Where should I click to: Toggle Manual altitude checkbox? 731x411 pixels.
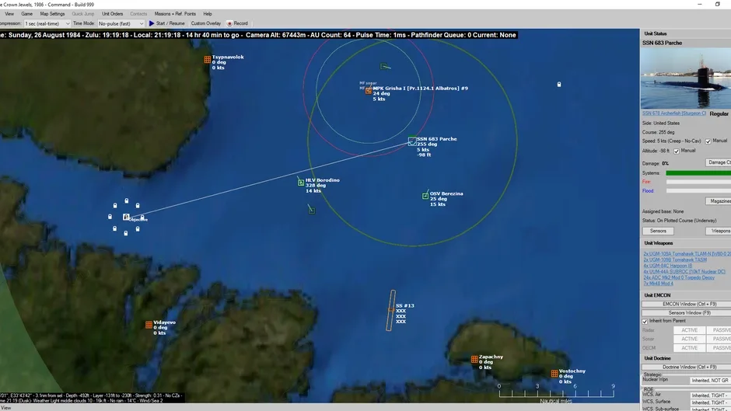click(x=677, y=151)
